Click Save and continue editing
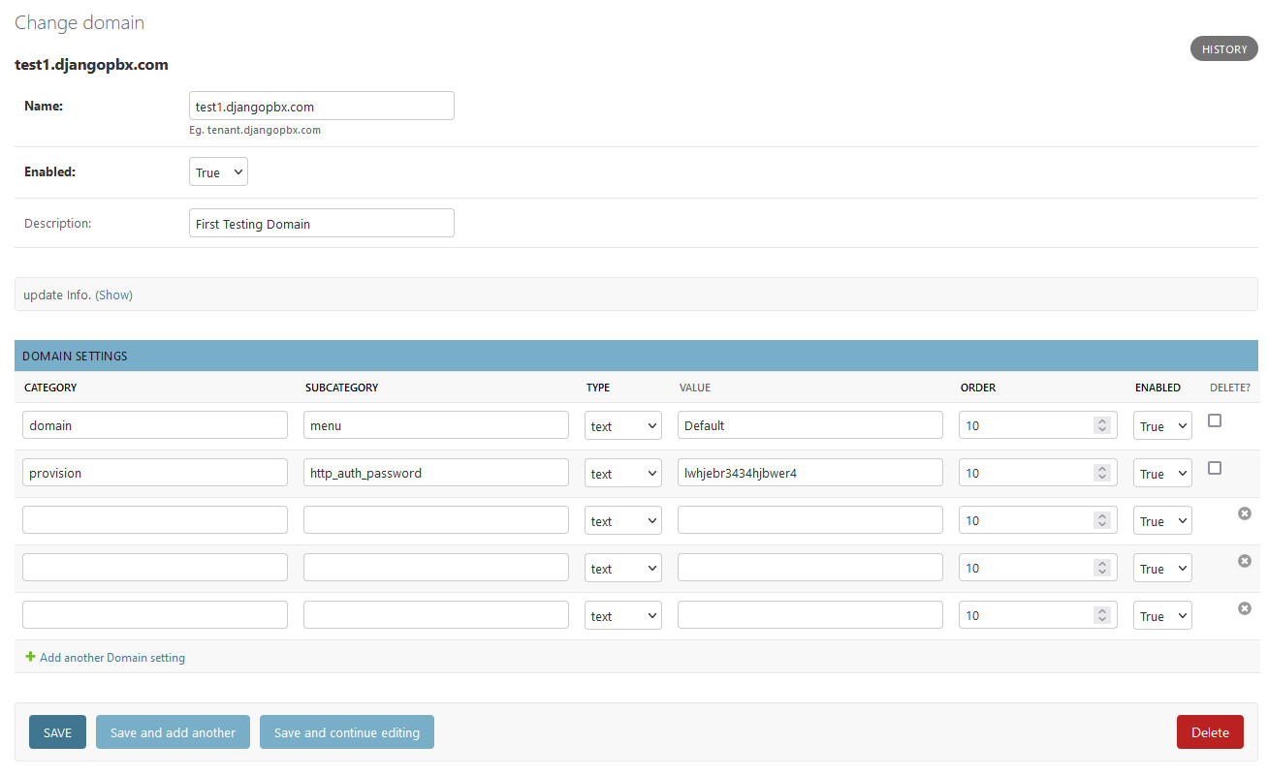This screenshot has width=1268, height=776. 346,732
